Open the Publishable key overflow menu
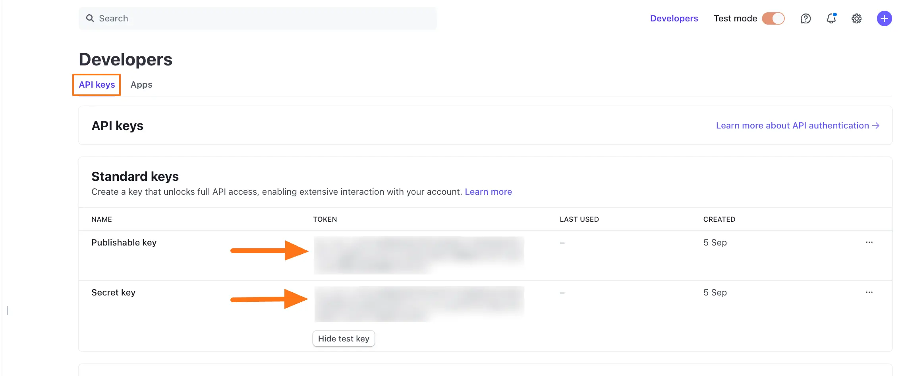Image resolution: width=904 pixels, height=376 pixels. (x=870, y=242)
